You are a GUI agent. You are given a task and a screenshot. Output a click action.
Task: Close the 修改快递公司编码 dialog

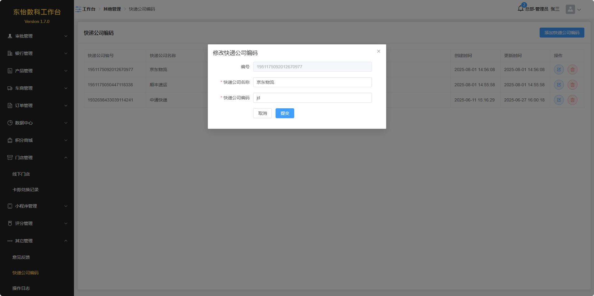pos(378,51)
